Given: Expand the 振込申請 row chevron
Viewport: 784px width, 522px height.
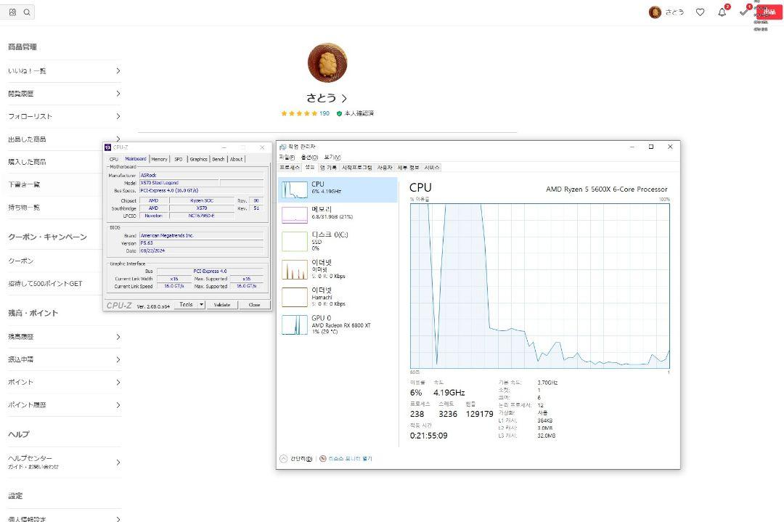Looking at the screenshot, I should click(118, 359).
